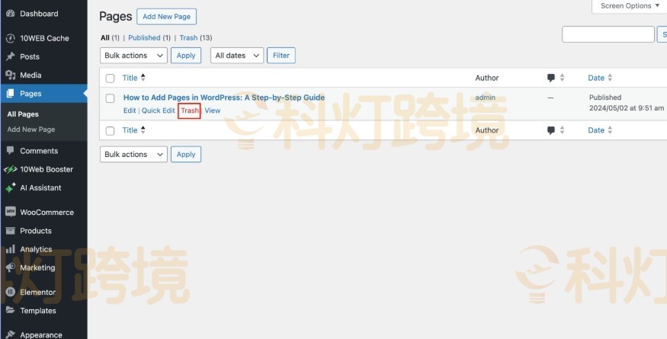The width and height of the screenshot is (667, 339).
Task: Open How to Add Pages in WordPress title
Action: [x=224, y=98]
